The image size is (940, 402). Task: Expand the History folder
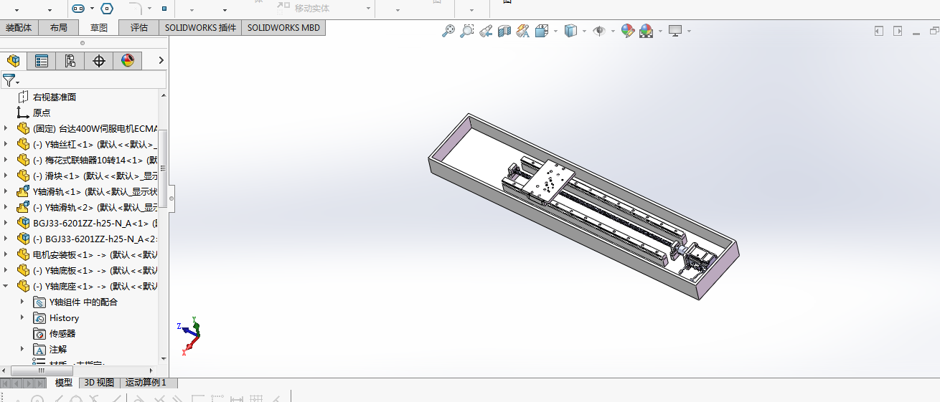tap(22, 317)
